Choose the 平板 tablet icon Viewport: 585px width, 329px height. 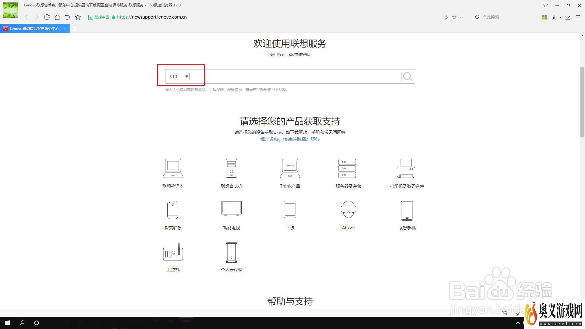[290, 210]
